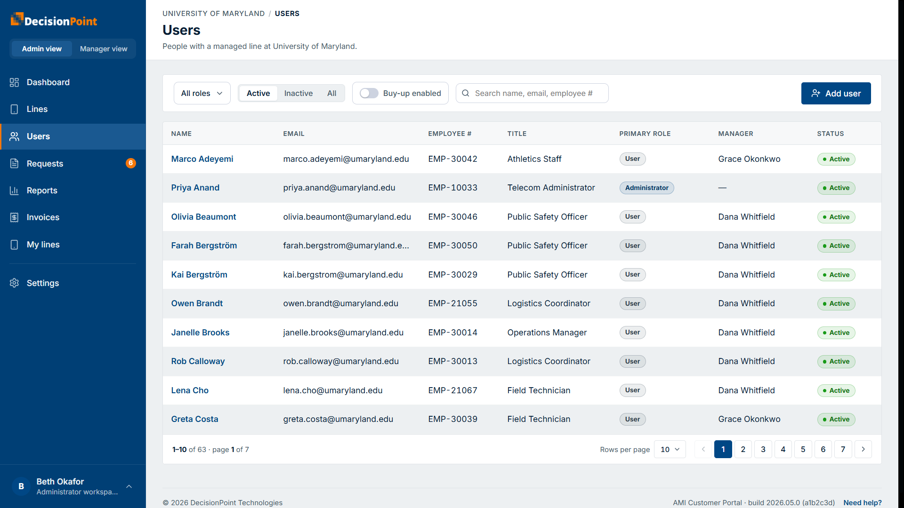Click Beth Okafor's avatar circle
The image size is (904, 508).
21,486
